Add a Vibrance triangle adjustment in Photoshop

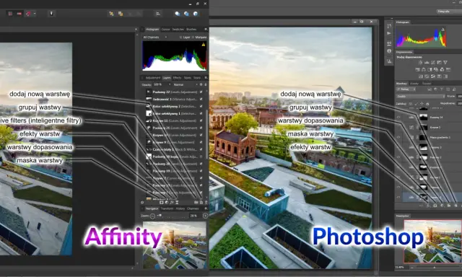445,62
